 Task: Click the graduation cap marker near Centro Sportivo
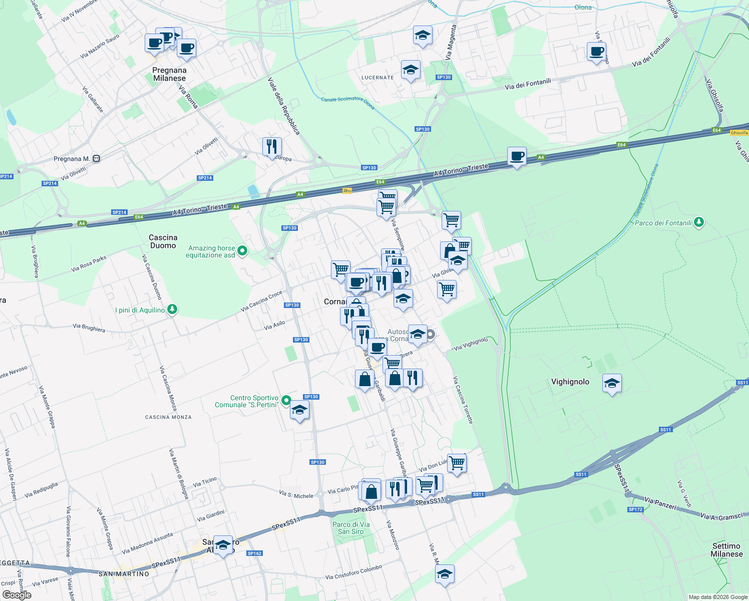click(299, 411)
